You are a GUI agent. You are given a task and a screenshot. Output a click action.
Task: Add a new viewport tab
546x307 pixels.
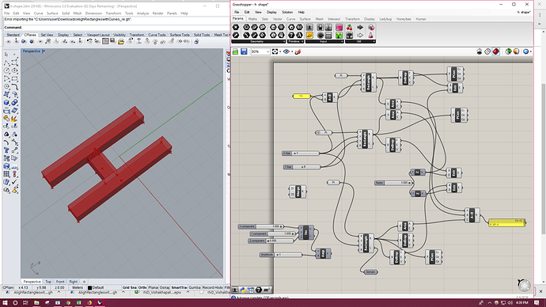(x=84, y=282)
